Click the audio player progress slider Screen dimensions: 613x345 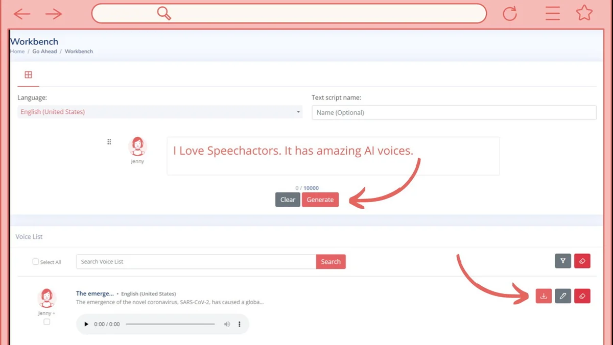pos(170,324)
